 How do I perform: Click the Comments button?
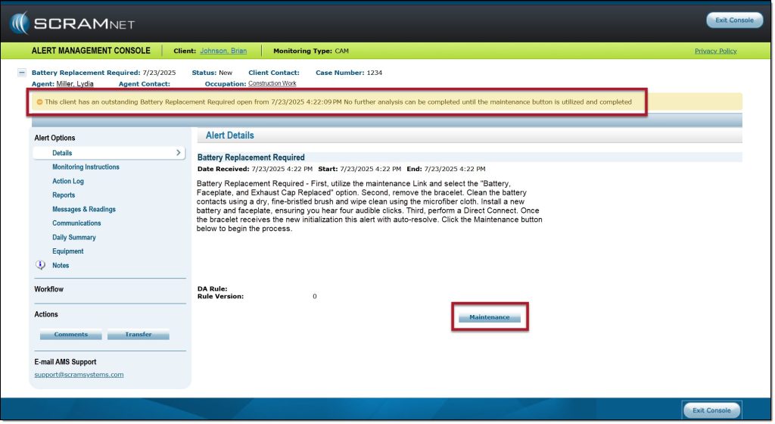point(70,335)
